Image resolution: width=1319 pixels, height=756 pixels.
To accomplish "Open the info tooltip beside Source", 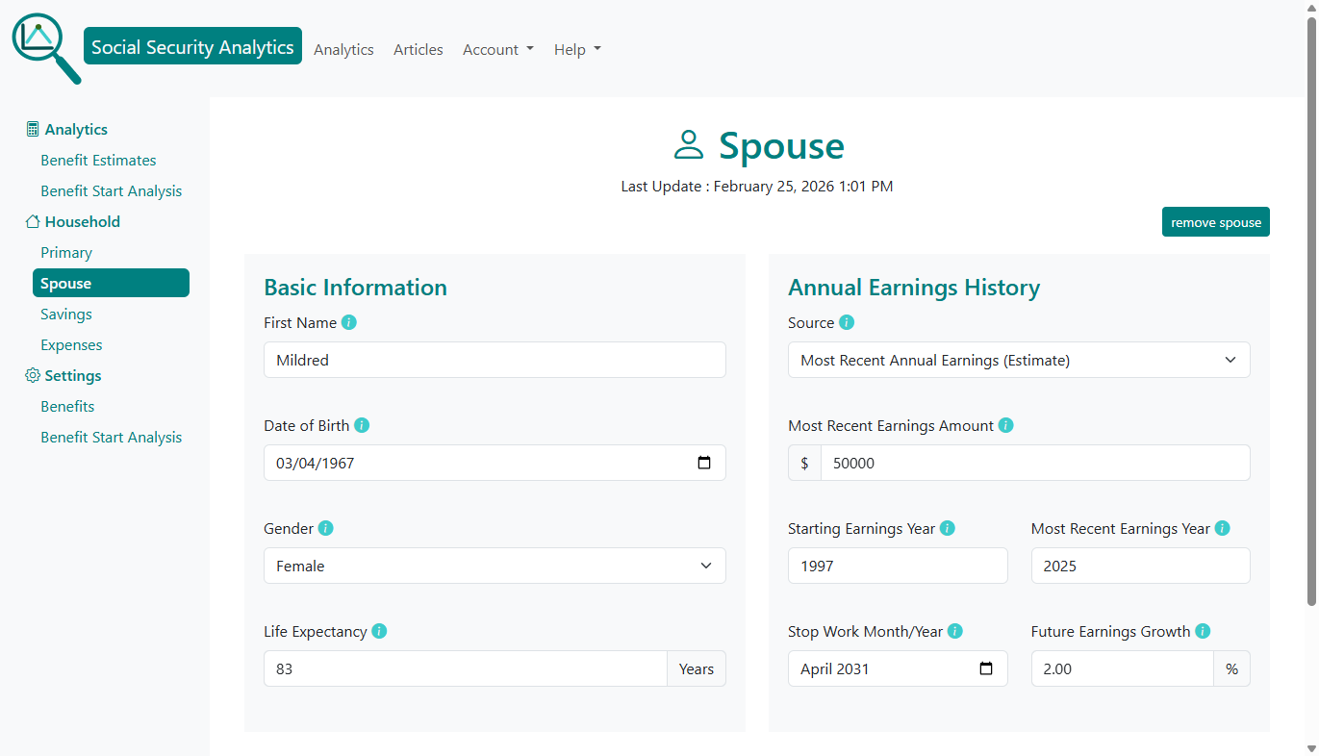I will pyautogui.click(x=847, y=322).
